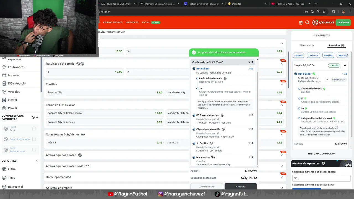Click the +2 icon beside Resultado del partido
This screenshot has width=354, height=199.
78,64
